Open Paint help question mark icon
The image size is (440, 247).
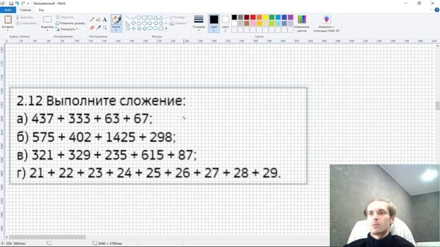437,10
